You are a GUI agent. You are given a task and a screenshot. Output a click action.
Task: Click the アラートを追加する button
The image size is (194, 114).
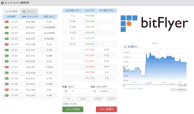tap(179, 90)
